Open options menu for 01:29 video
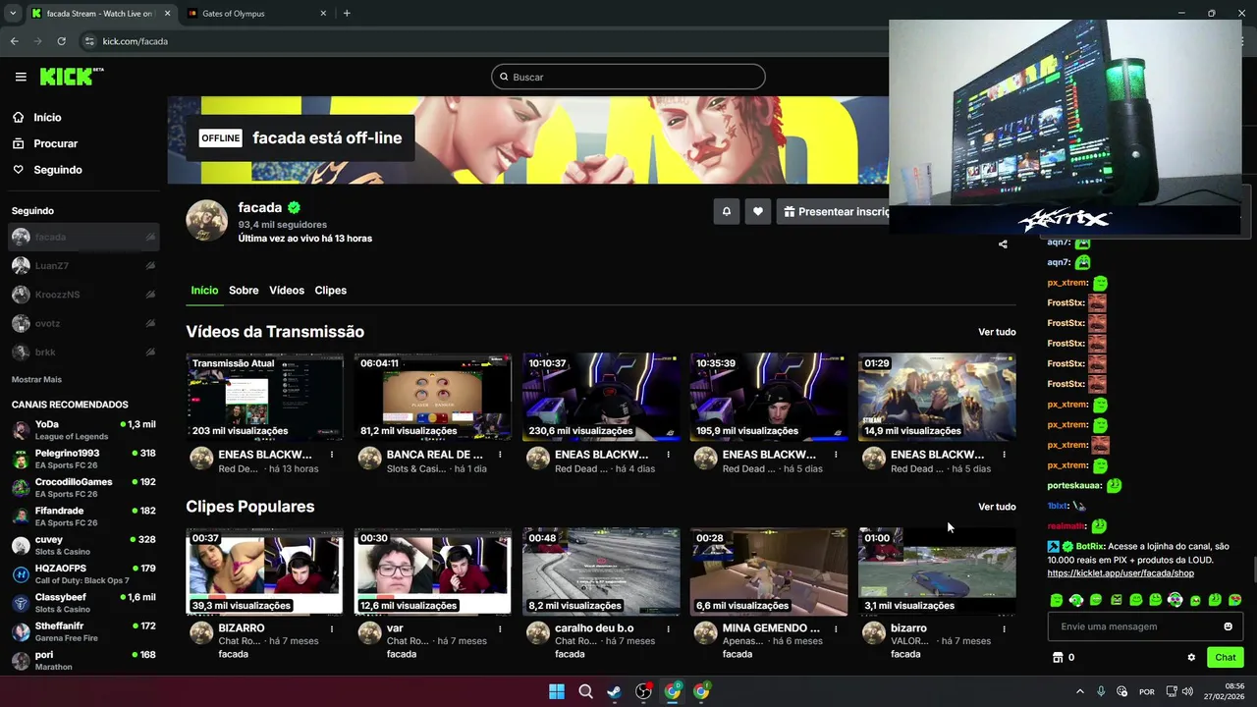1257x707 pixels. click(x=1004, y=455)
